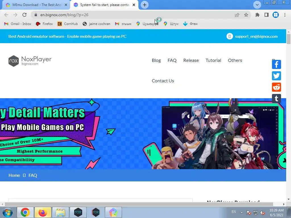291x218 pixels.
Task: Click the scroll down arrow
Action: click(x=288, y=199)
